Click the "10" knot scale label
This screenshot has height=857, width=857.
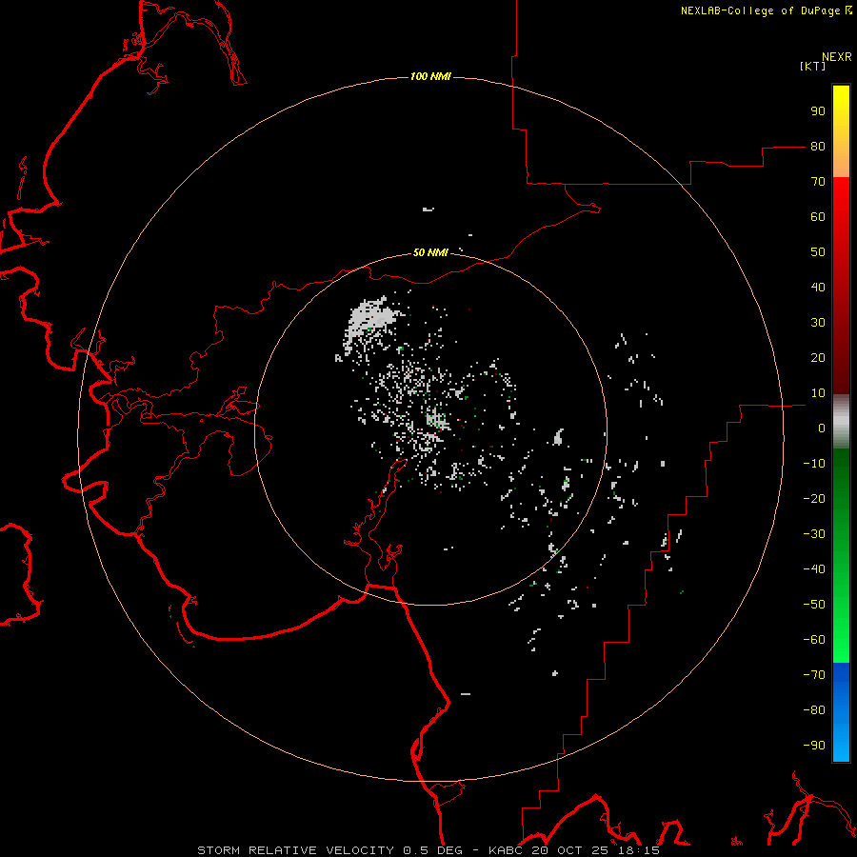(x=818, y=393)
